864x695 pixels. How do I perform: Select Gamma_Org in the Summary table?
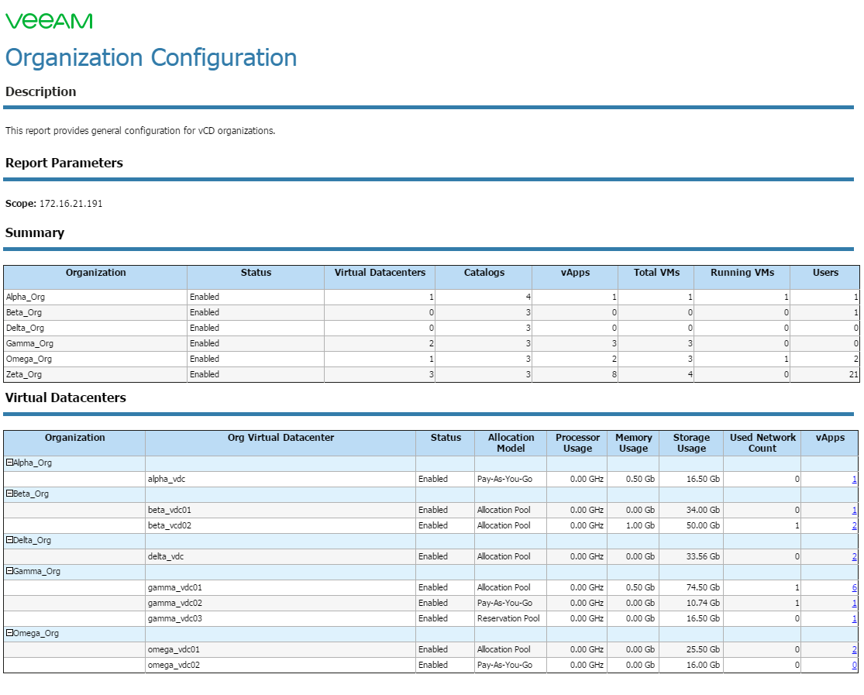pyautogui.click(x=29, y=342)
